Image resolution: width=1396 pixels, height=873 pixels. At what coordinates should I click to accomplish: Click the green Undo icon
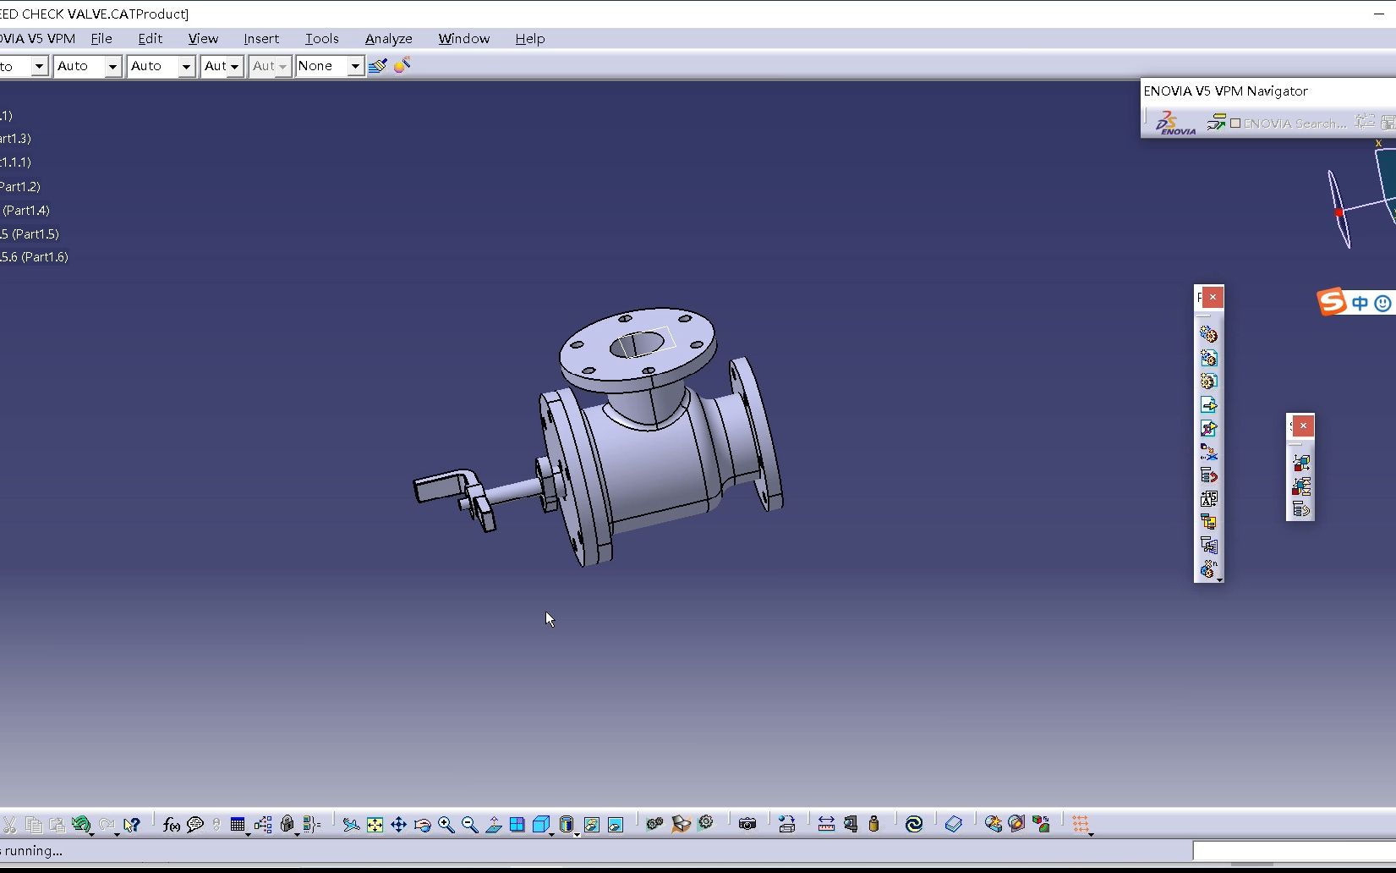pyautogui.click(x=81, y=824)
